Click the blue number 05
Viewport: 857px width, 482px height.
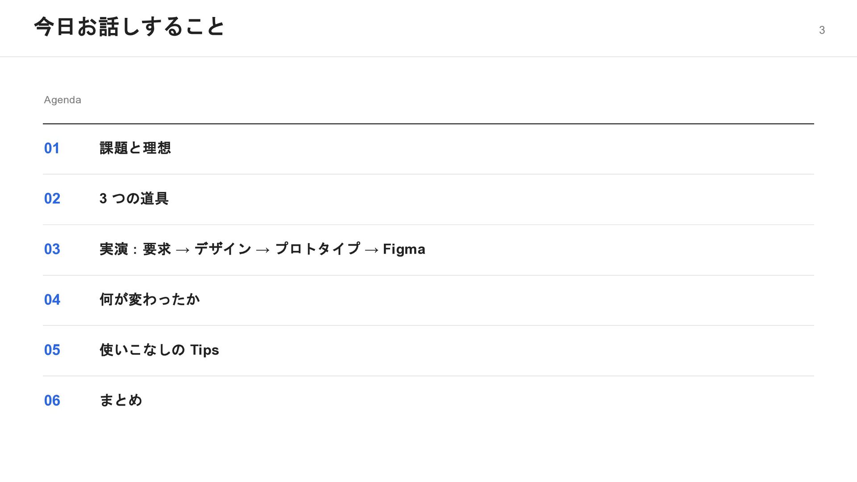[x=52, y=350]
